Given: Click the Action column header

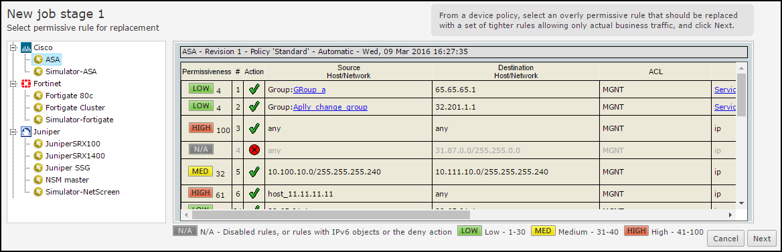Looking at the screenshot, I should pyautogui.click(x=254, y=72).
